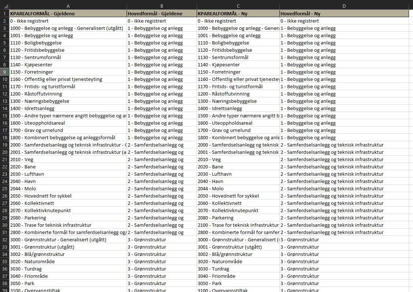Click '2040 - Havn' in column C
Screen dimensions: 413x292
(238, 181)
